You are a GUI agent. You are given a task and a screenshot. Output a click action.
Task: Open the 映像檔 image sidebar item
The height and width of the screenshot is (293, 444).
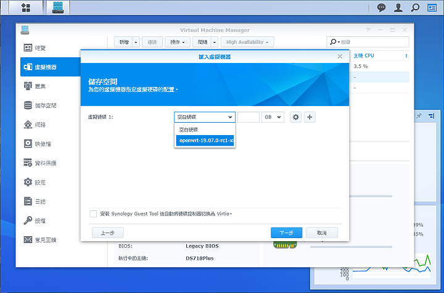click(x=51, y=144)
